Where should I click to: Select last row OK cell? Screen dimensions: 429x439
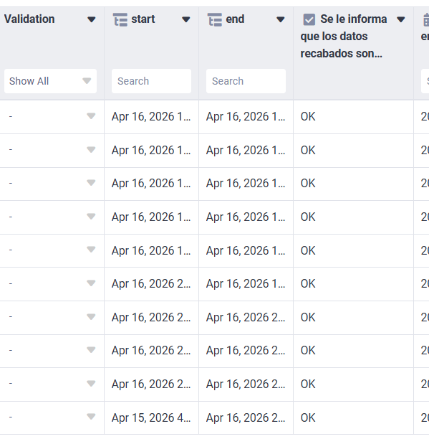(x=353, y=417)
